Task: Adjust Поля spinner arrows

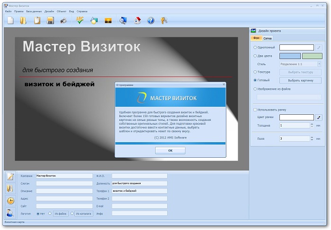Action: pos(312,138)
